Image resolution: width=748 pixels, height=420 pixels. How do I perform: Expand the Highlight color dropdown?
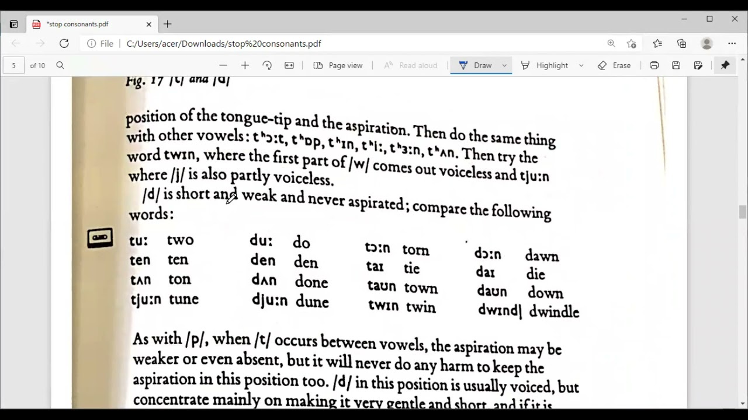pyautogui.click(x=581, y=65)
